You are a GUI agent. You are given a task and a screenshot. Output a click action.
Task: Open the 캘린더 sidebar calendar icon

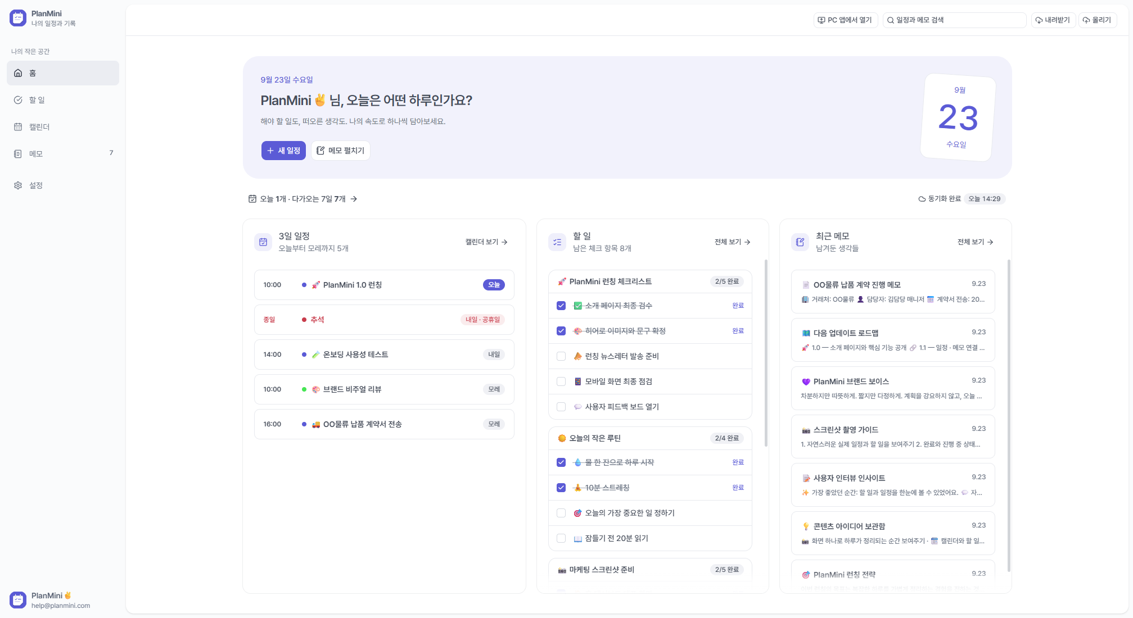tap(18, 127)
